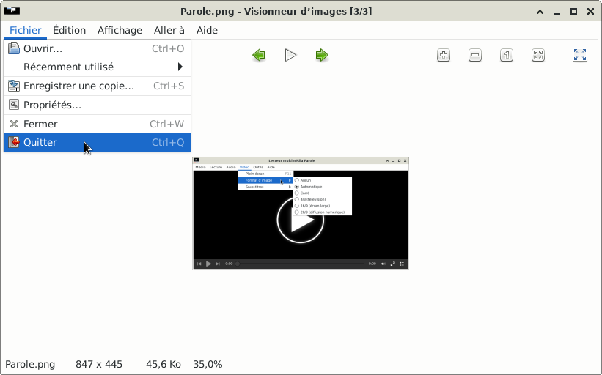Image resolution: width=602 pixels, height=375 pixels.
Task: Select Enregistrer une copie... menu entry
Action: click(97, 86)
